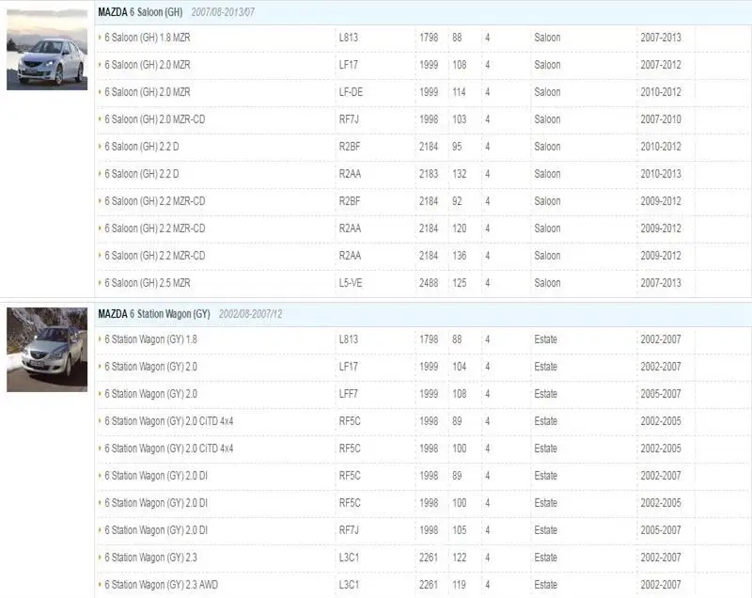Select engine code LF-DE
Screen dimensions: 752x598
(x=351, y=92)
